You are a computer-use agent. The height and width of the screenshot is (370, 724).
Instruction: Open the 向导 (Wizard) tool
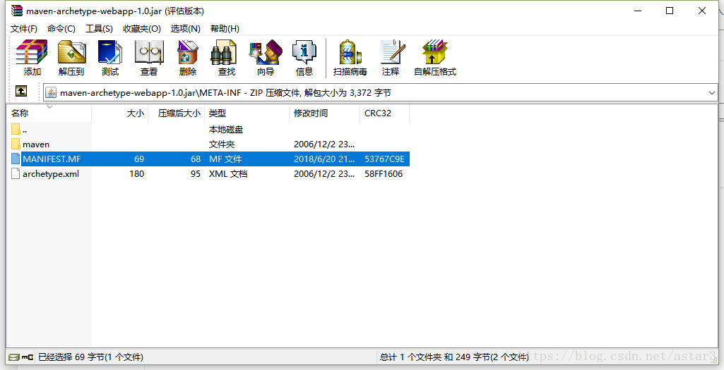pyautogui.click(x=266, y=52)
